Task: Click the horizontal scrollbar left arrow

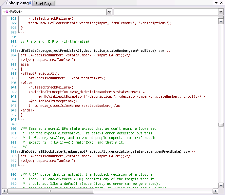Action: click(5, 191)
